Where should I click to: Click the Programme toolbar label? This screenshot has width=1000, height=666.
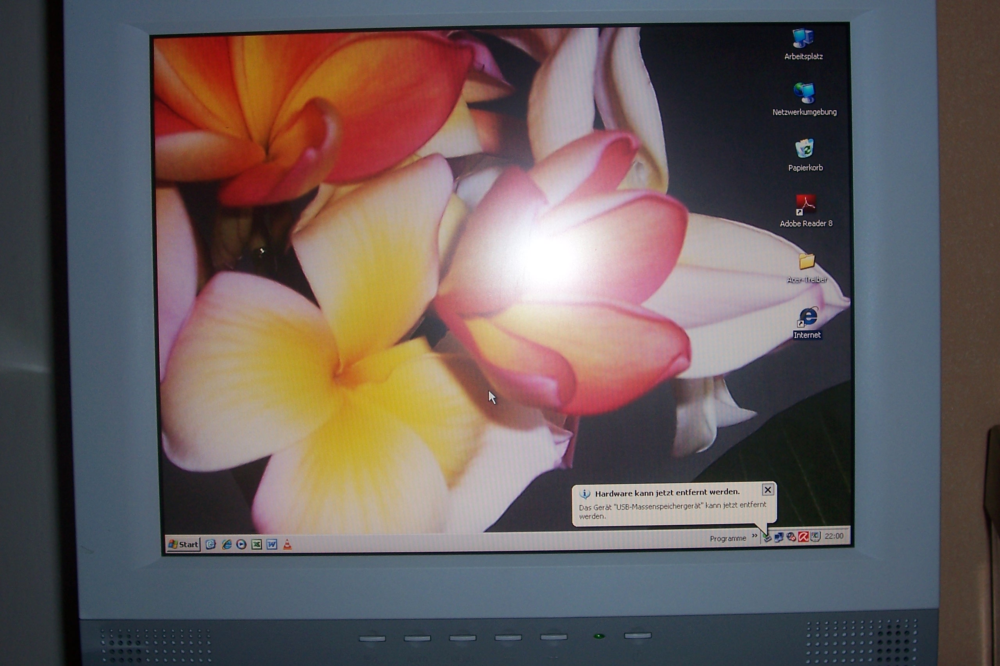(728, 539)
